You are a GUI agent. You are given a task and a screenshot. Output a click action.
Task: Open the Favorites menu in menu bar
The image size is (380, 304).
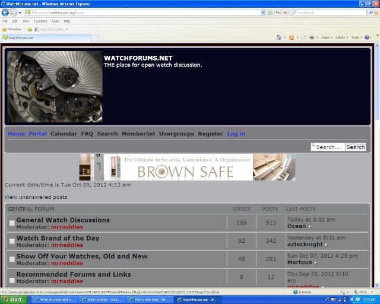click(x=40, y=21)
